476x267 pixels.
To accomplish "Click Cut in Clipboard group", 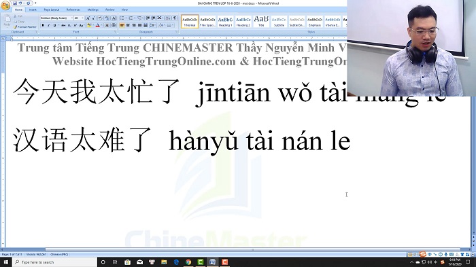I will coord(18,16).
